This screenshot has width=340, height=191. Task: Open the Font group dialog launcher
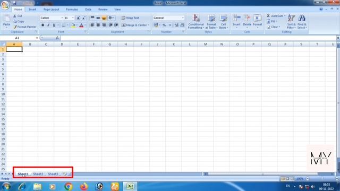(x=86, y=32)
